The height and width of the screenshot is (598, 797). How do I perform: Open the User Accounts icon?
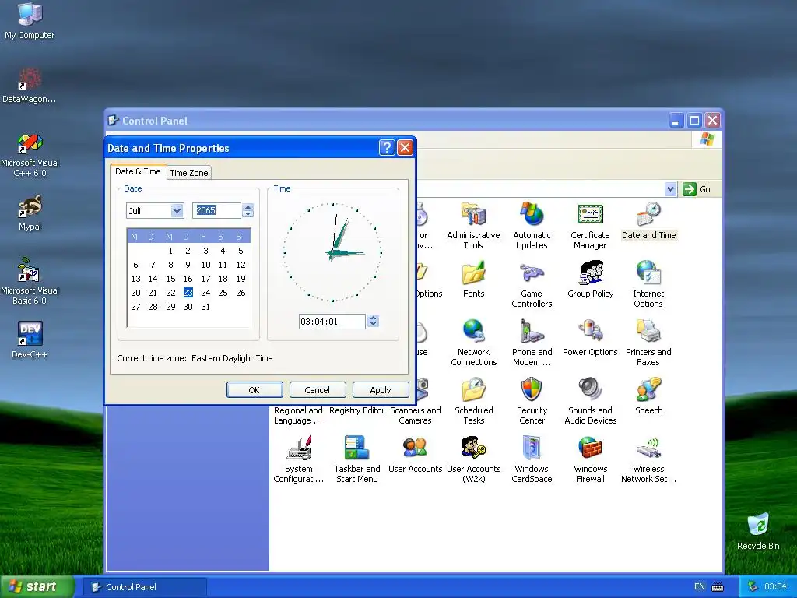coord(415,448)
